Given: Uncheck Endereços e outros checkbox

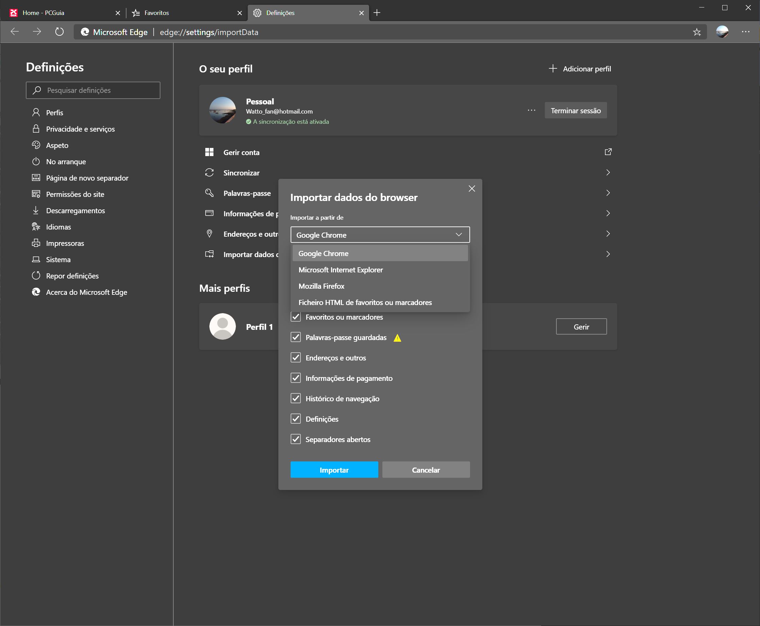Looking at the screenshot, I should 295,357.
